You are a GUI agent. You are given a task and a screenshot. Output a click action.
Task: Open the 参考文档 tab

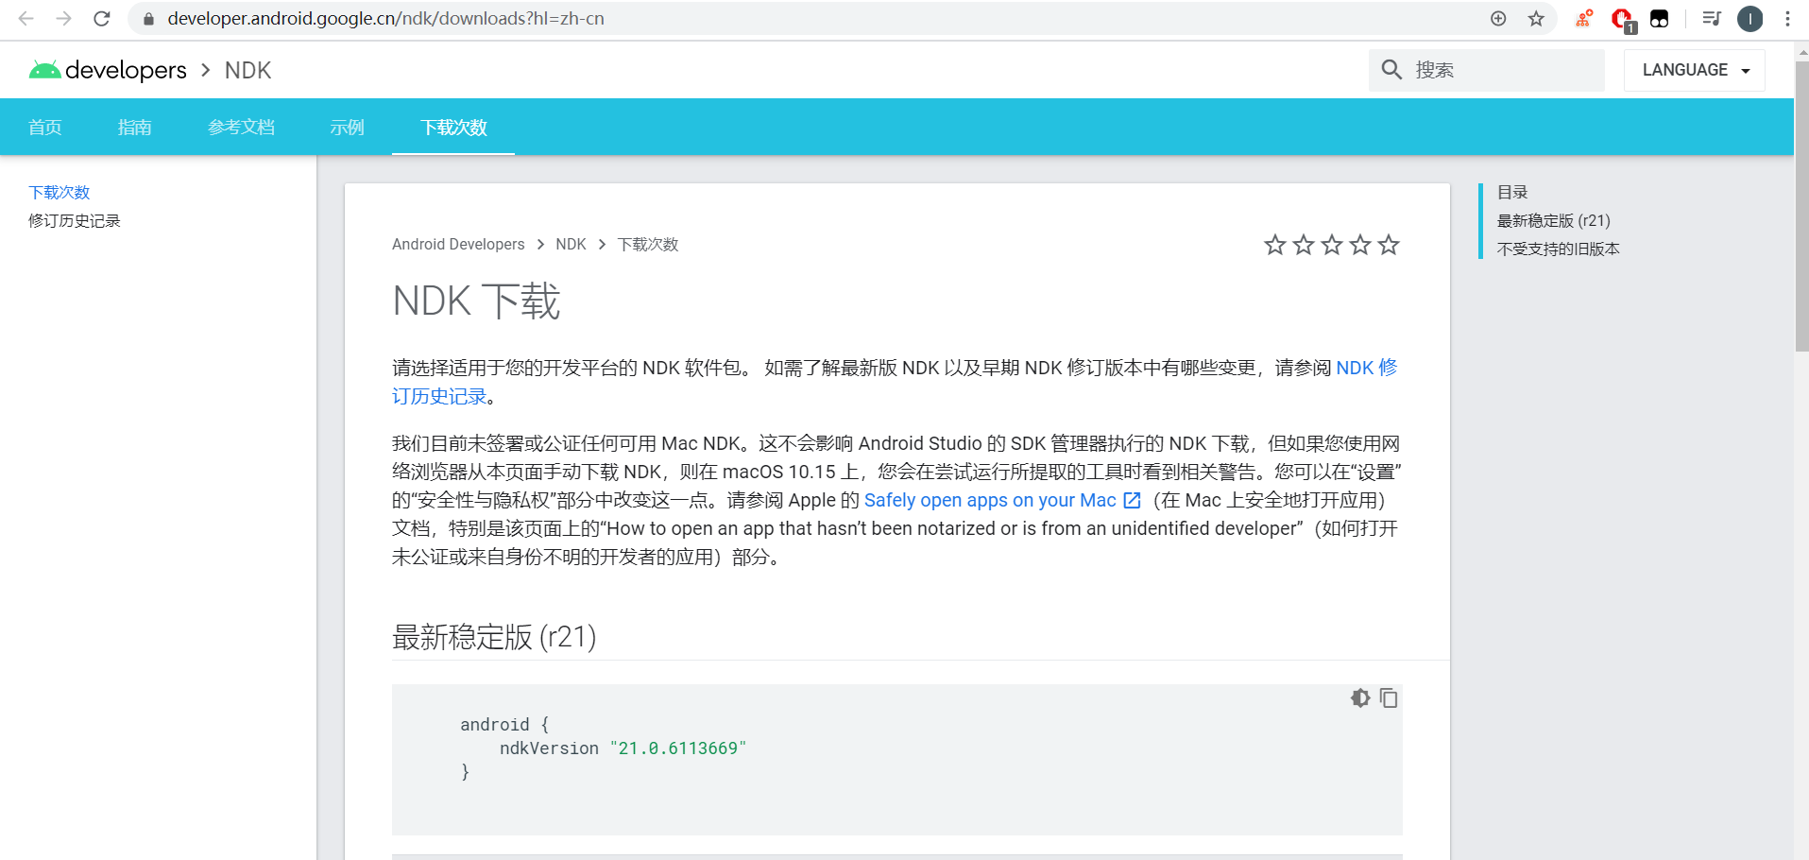tap(241, 127)
